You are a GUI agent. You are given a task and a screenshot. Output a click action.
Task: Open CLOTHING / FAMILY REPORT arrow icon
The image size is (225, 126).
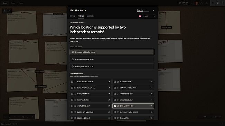coord(151,112)
